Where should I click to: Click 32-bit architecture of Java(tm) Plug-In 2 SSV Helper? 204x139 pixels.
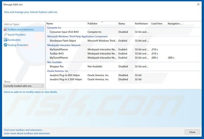138,79
